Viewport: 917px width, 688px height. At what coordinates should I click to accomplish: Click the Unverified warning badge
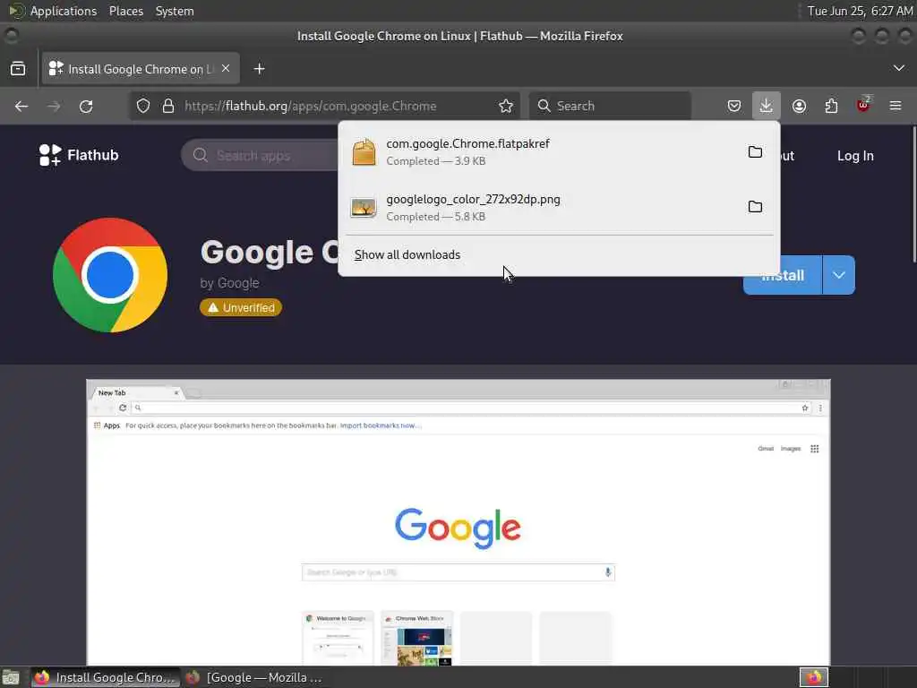pyautogui.click(x=241, y=308)
